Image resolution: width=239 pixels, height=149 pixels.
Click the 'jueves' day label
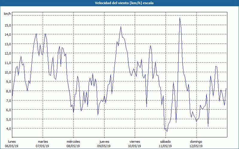point(104,142)
